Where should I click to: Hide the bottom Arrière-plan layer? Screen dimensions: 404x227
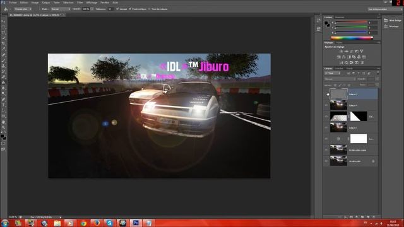(x=326, y=161)
